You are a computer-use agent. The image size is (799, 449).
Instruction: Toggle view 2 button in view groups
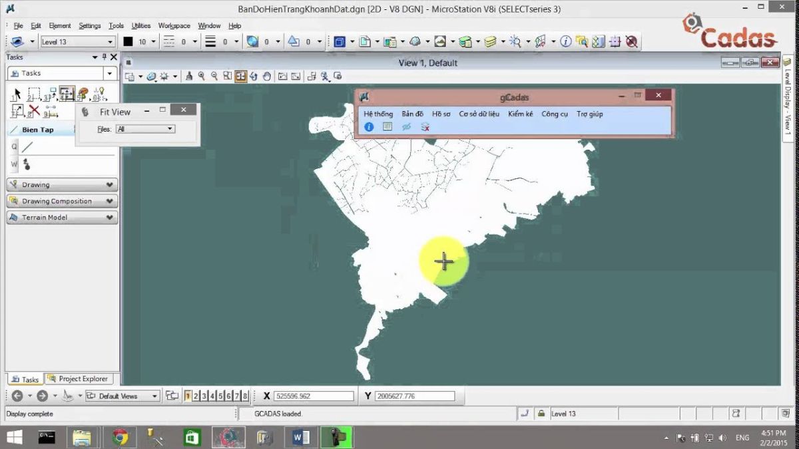click(x=196, y=396)
